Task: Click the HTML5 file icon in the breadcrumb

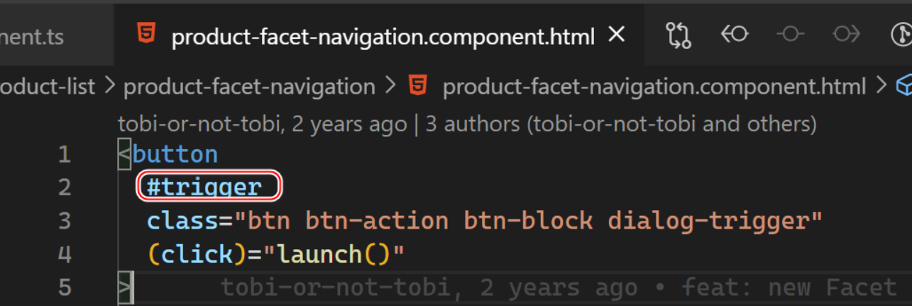Action: click(418, 87)
